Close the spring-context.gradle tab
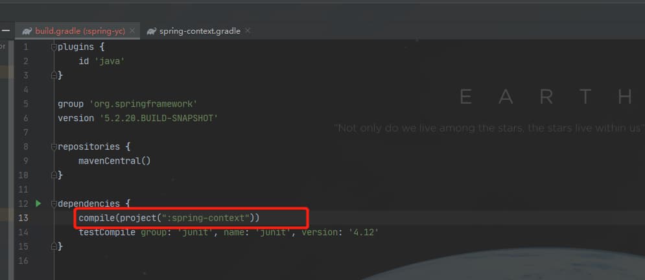This screenshot has height=280, width=645. coord(248,31)
